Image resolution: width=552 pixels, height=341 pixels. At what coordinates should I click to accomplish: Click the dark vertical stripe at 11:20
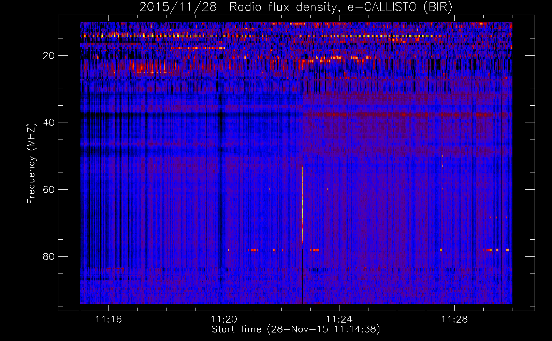pyautogui.click(x=221, y=170)
